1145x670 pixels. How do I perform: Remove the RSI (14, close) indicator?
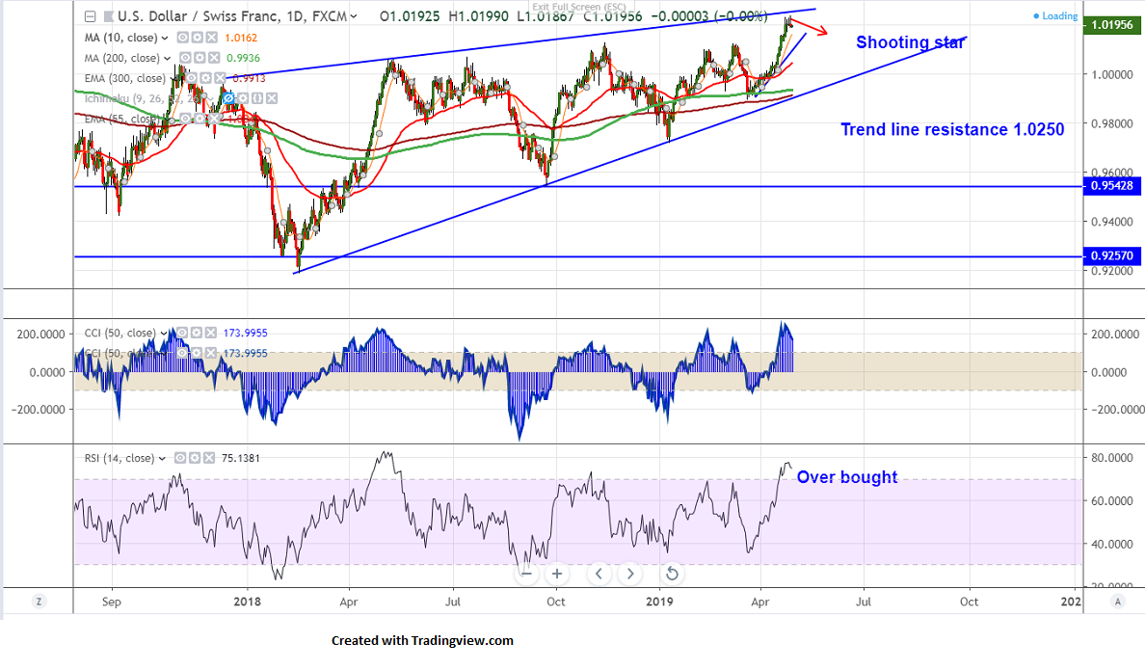point(208,458)
